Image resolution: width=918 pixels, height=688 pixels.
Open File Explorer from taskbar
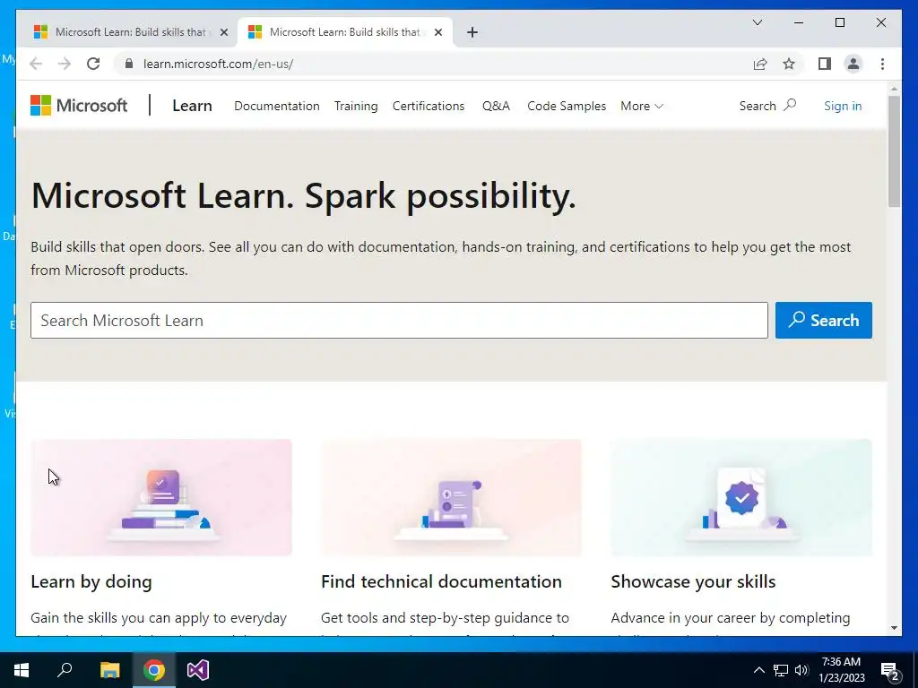click(109, 670)
